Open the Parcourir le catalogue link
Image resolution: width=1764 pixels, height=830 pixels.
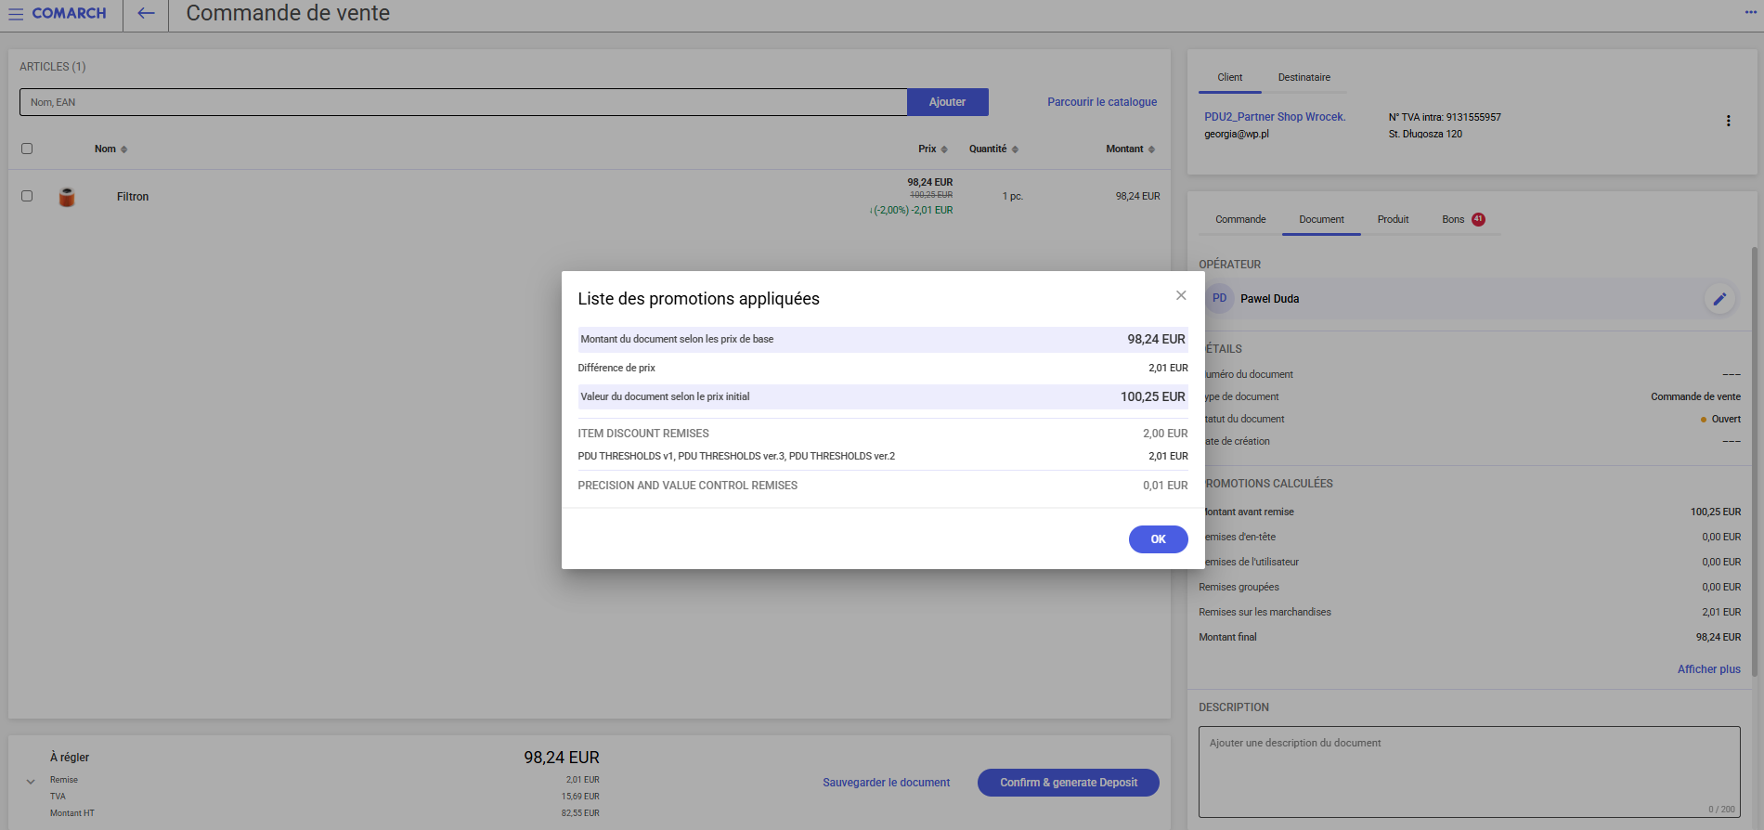coord(1102,102)
